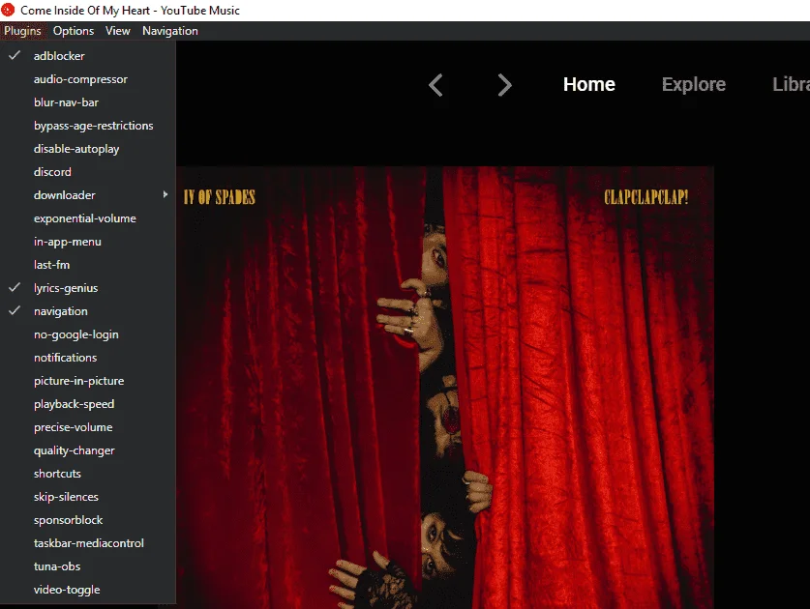The image size is (810, 609).
Task: Click the red curtain album artwork
Action: (445, 387)
